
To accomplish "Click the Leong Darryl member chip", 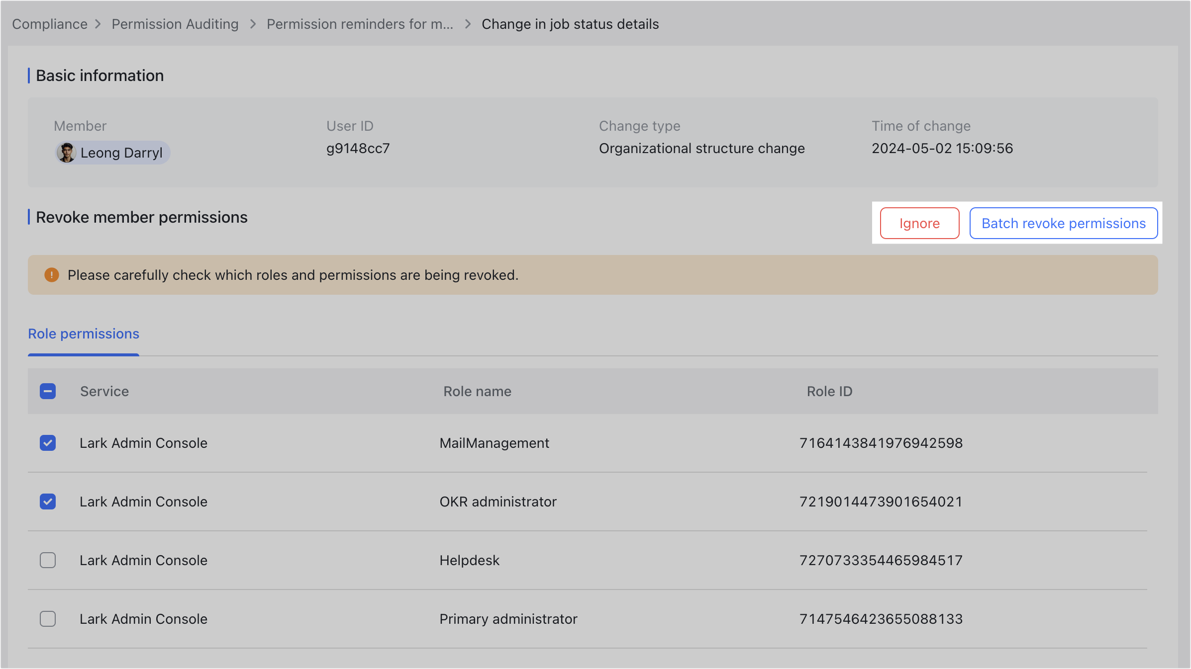I will click(112, 152).
